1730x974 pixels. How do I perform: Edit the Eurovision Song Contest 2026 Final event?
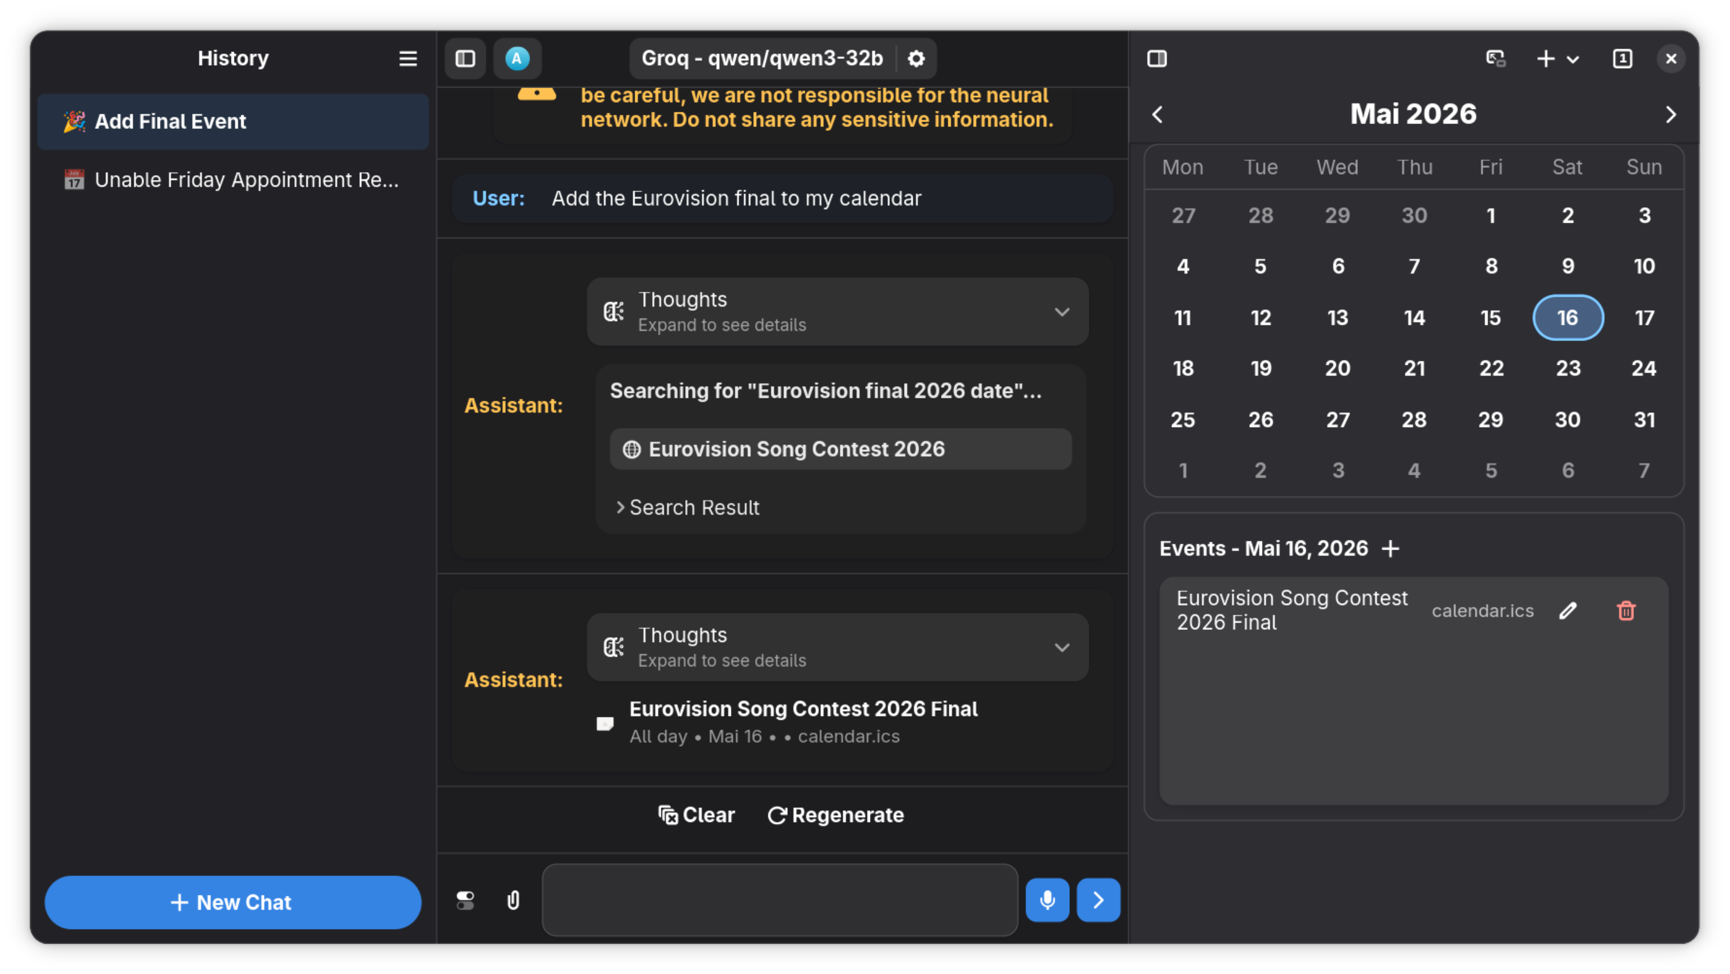click(x=1570, y=610)
